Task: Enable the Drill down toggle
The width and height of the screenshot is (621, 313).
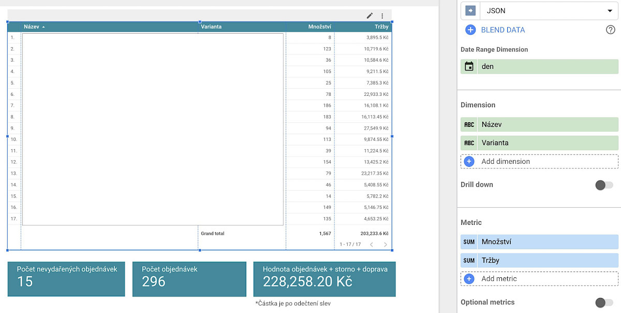Action: click(604, 185)
